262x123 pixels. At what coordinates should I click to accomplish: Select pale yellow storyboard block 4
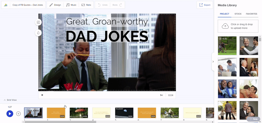pyautogui.click(x=101, y=113)
